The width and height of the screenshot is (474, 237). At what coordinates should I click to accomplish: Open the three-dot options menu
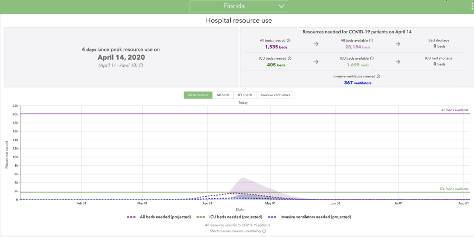click(x=471, y=6)
